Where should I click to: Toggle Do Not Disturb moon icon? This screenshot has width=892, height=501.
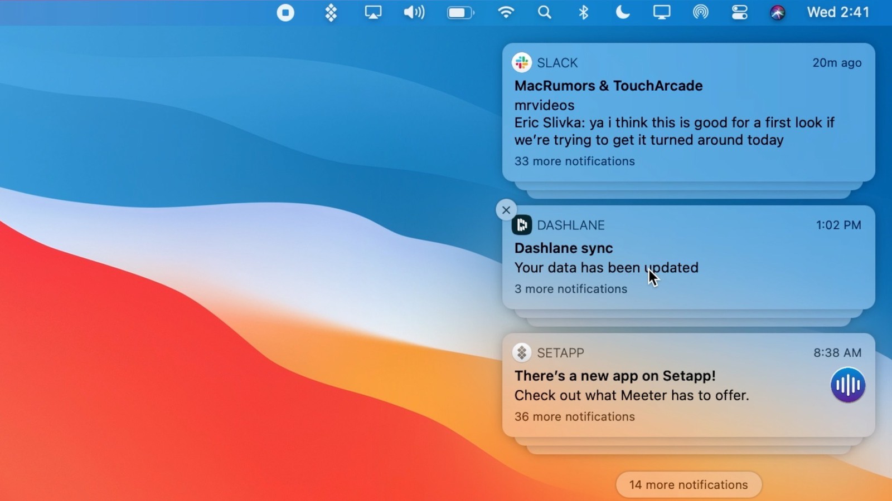pos(623,12)
